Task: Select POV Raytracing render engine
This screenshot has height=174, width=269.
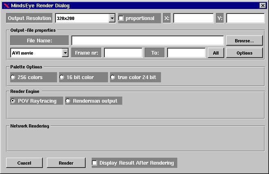Action: pyautogui.click(x=13, y=101)
